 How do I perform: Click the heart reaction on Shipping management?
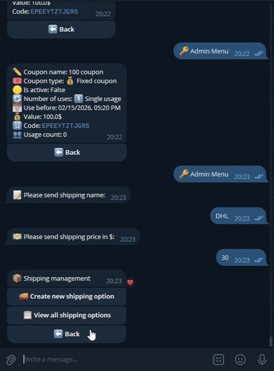(130, 282)
